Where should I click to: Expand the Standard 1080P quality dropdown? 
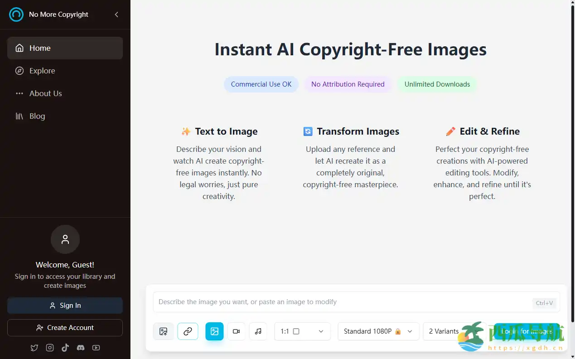[x=378, y=331]
